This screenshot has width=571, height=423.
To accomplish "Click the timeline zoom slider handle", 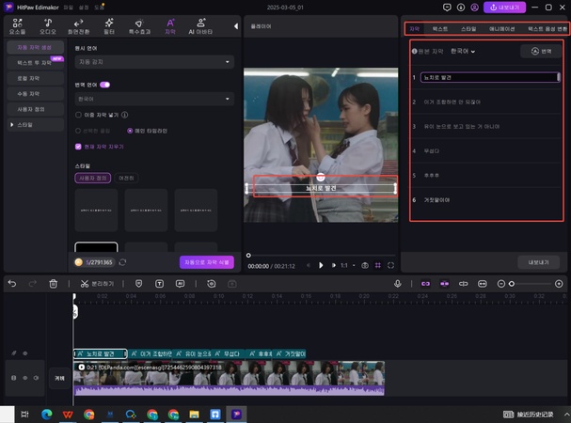I will (512, 283).
